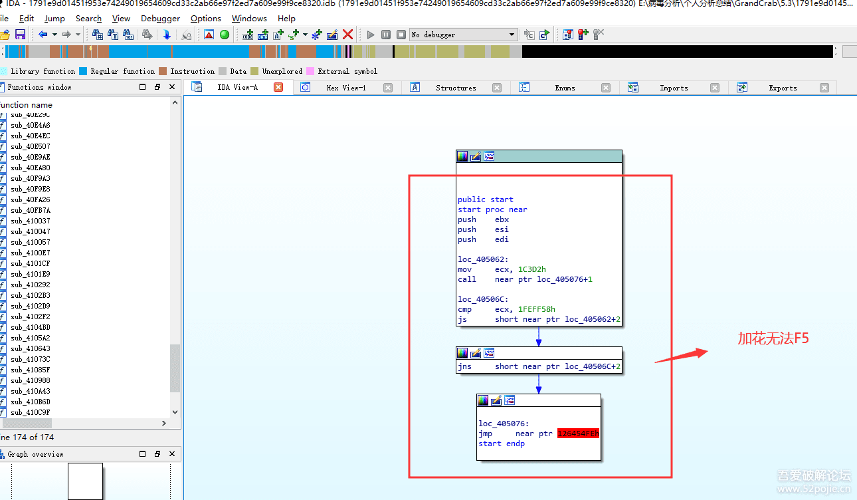Click the start node color palette icon
This screenshot has height=500, width=857.
[x=462, y=156]
